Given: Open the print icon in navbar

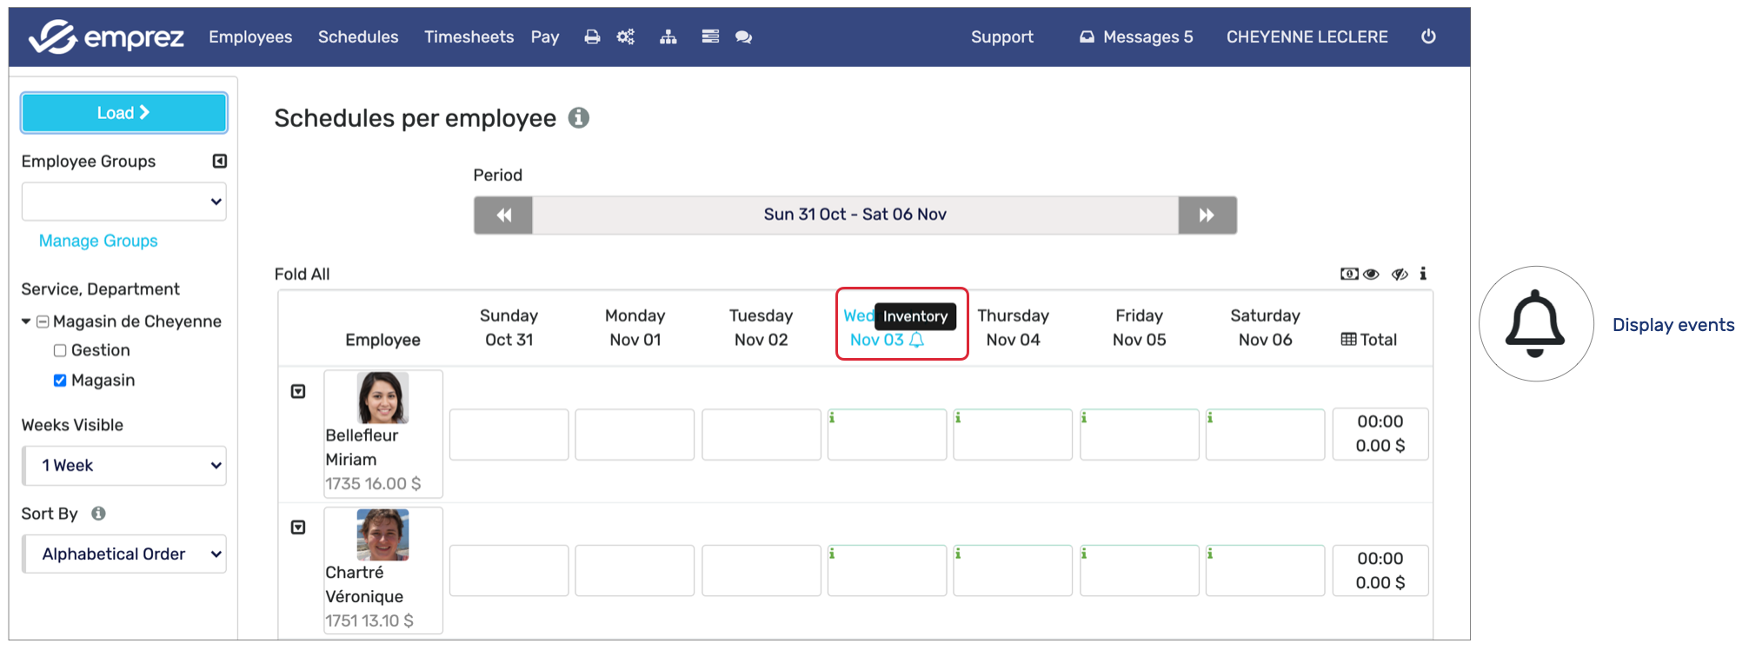Looking at the screenshot, I should click(592, 36).
